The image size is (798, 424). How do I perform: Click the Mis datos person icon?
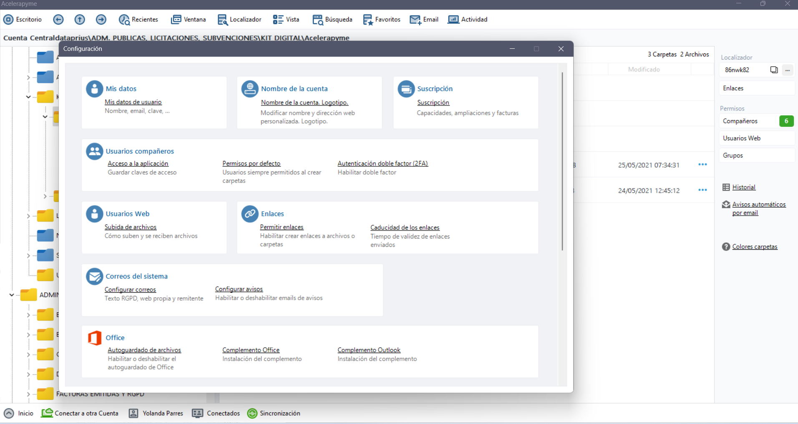(x=95, y=89)
